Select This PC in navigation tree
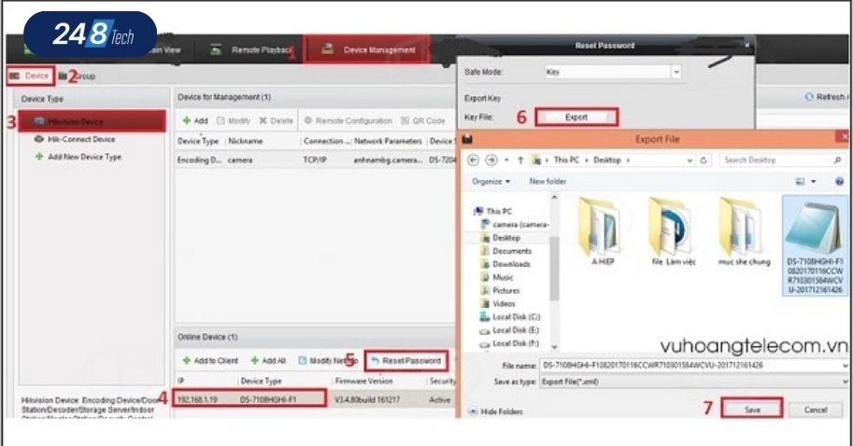Screen dimensions: 853x446 pos(493,211)
